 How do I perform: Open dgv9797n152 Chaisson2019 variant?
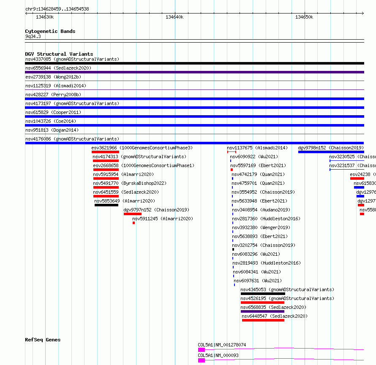click(156, 210)
